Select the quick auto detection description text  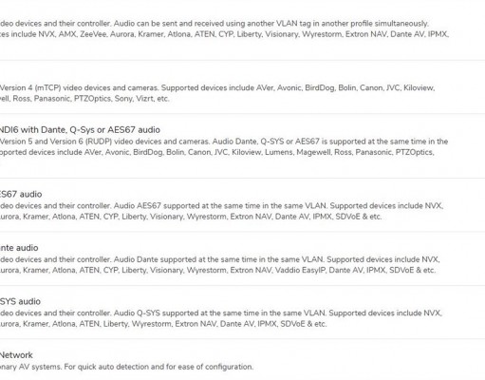click(126, 367)
